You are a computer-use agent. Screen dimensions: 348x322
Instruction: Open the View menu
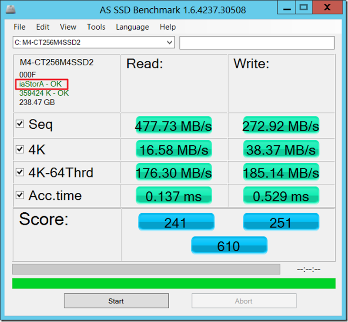pyautogui.click(x=68, y=27)
